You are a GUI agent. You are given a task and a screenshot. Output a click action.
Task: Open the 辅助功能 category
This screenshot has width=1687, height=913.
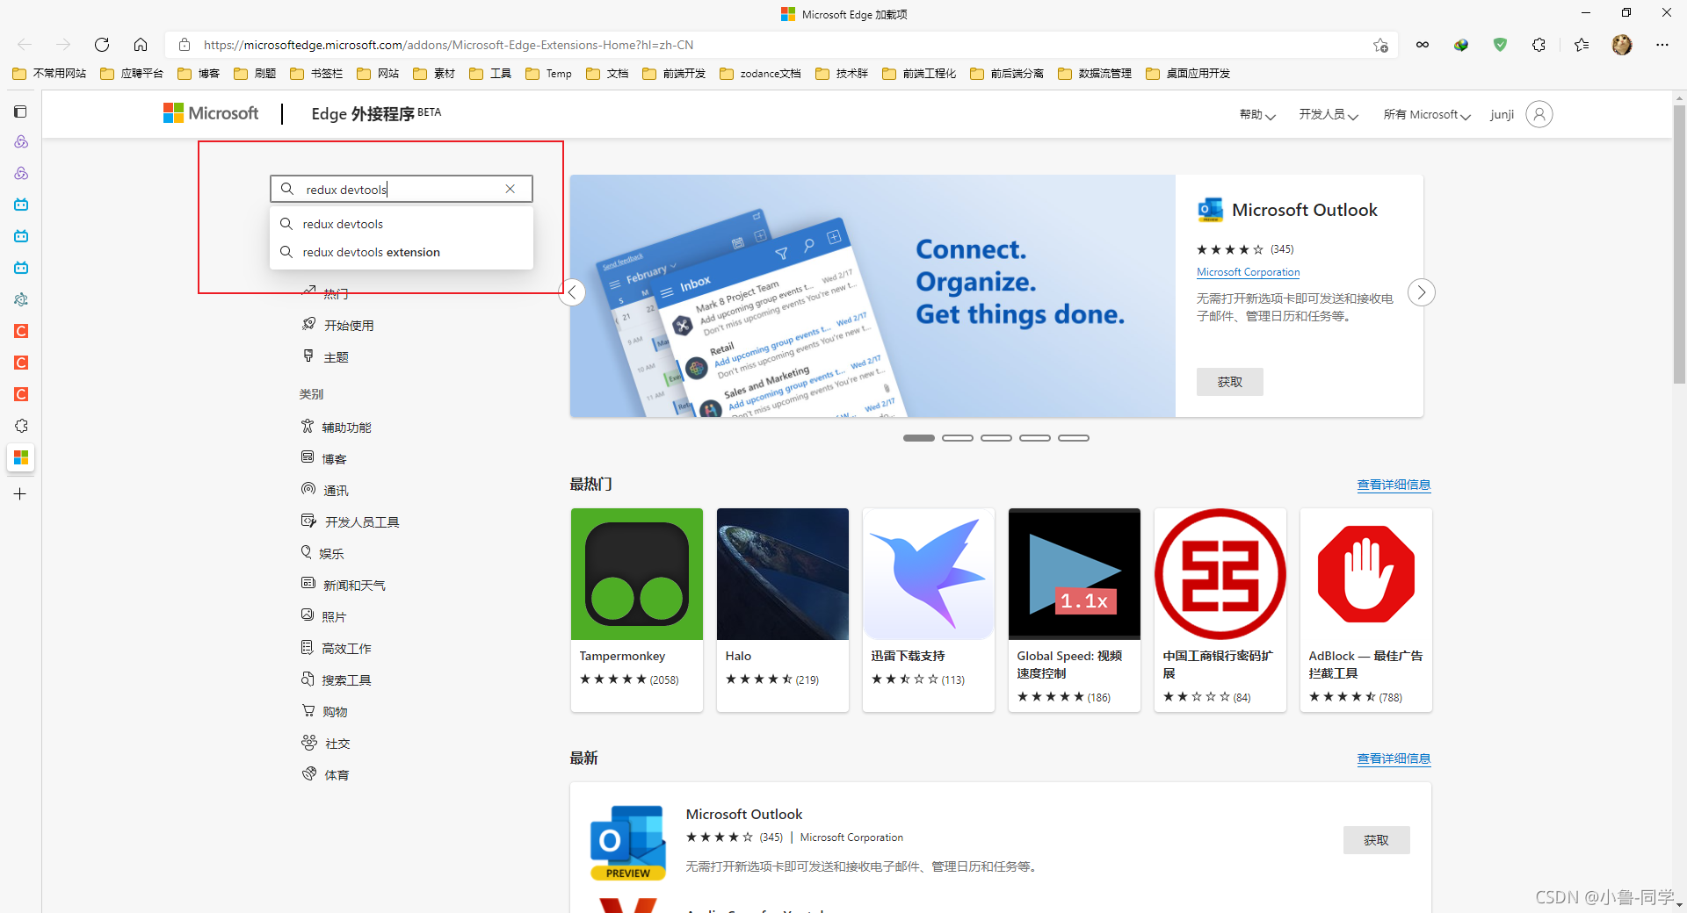click(337, 428)
